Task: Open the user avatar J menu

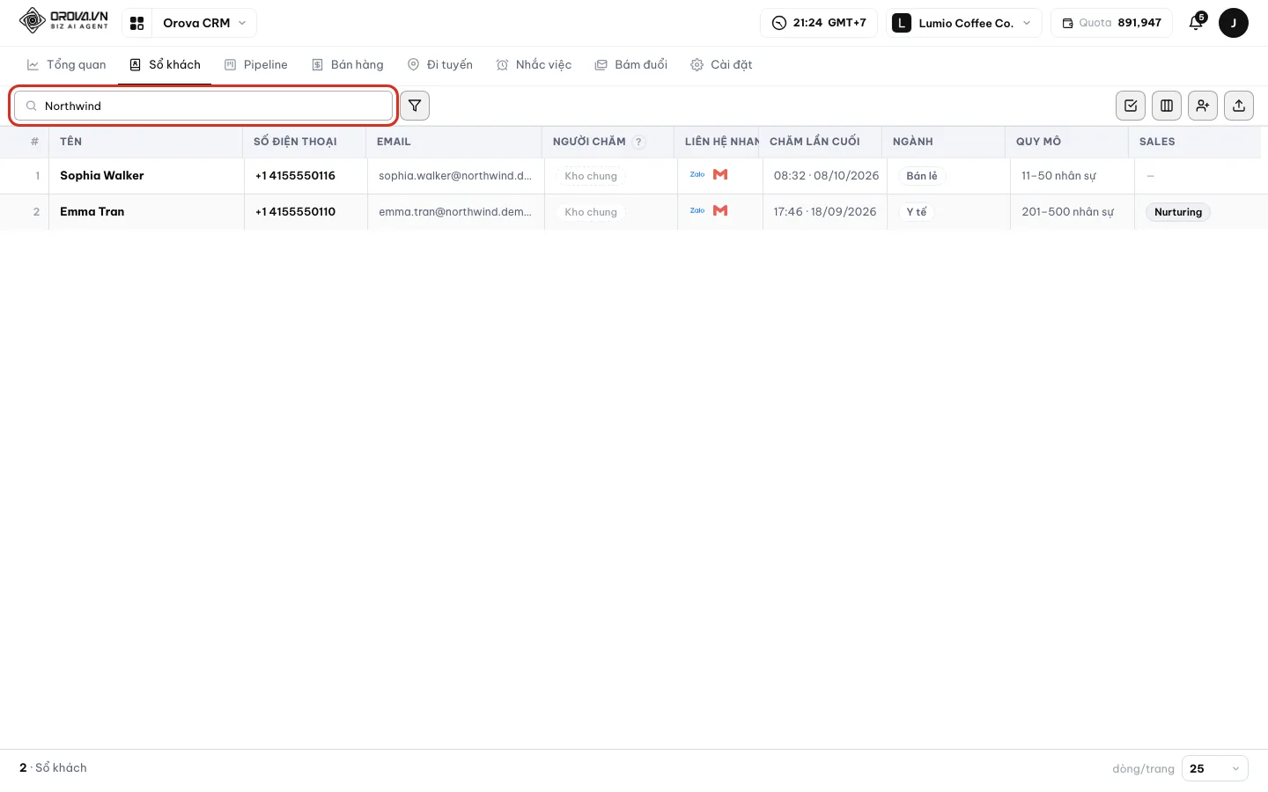Action: [1234, 23]
